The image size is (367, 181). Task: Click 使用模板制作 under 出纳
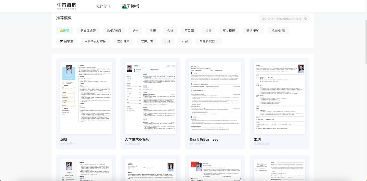coord(261,144)
